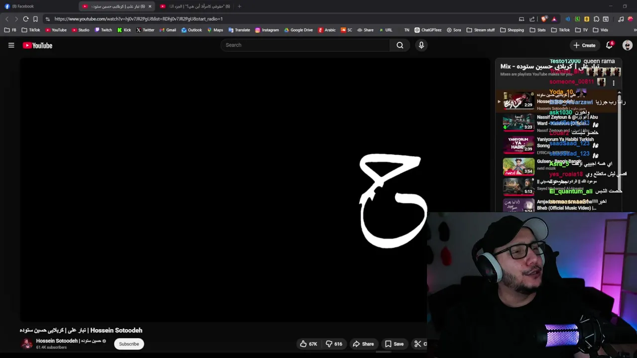637x358 pixels.
Task: Open the Gmail bookmark
Action: point(168,30)
